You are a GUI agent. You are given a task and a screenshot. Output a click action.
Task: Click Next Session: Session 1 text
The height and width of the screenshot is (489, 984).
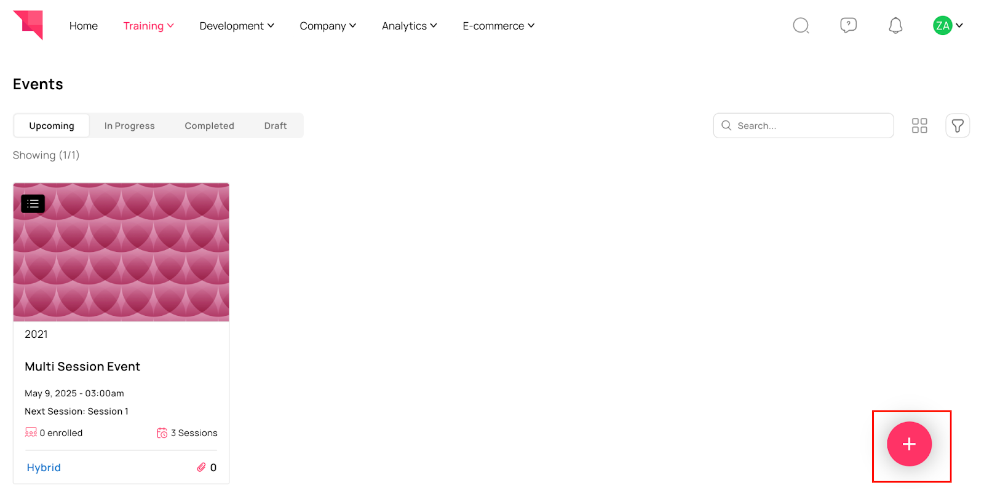pyautogui.click(x=77, y=411)
